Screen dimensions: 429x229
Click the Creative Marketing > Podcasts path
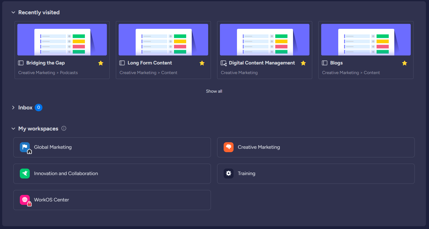click(x=48, y=73)
